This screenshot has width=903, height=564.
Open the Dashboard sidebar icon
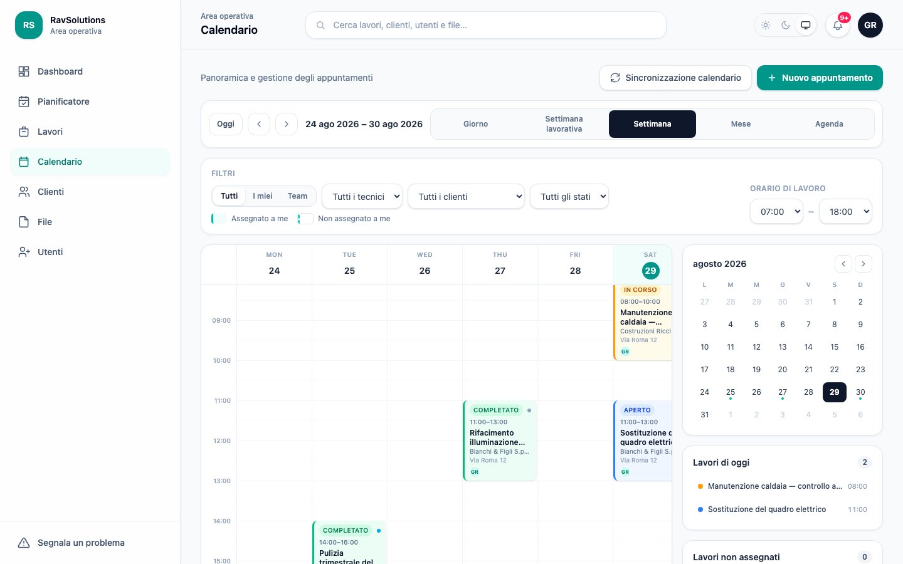click(24, 71)
